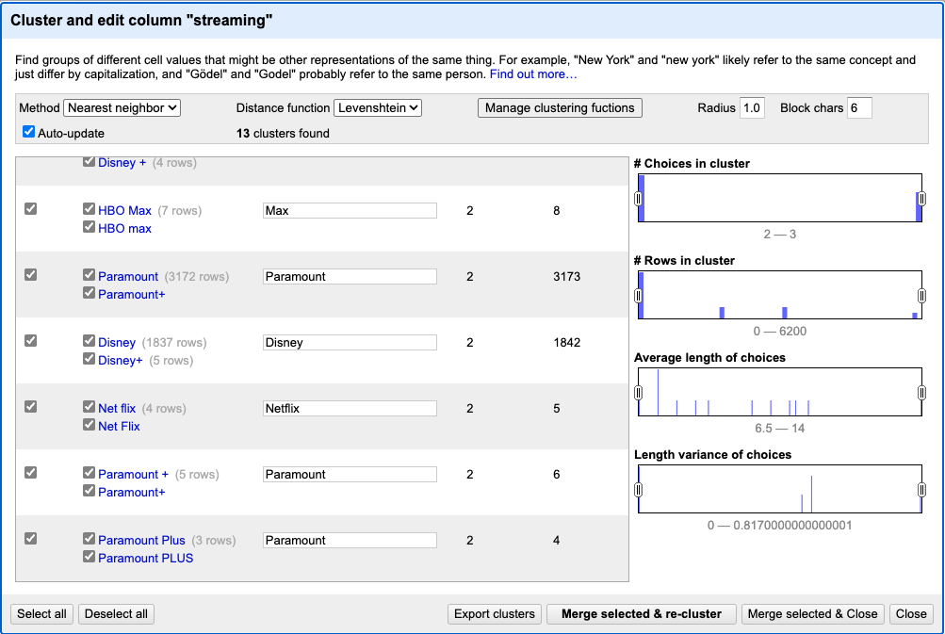Uncheck the Net flix (4 rows) value checkbox

[90, 407]
